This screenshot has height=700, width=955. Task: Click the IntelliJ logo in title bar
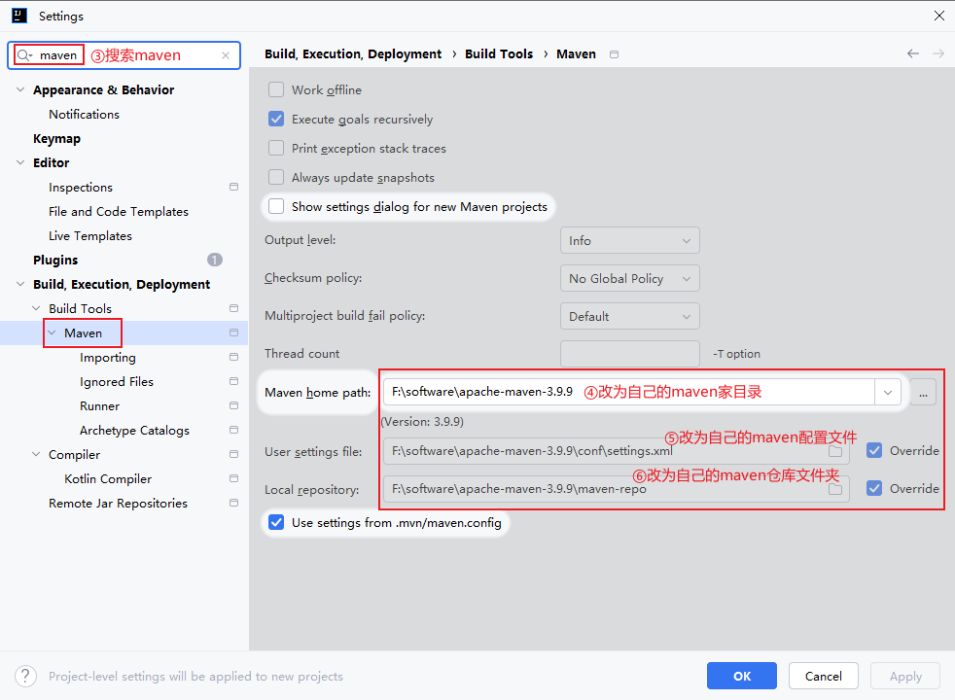[19, 16]
